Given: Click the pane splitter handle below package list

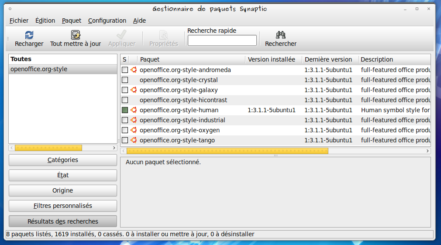Looking at the screenshot, I should tap(276, 155).
